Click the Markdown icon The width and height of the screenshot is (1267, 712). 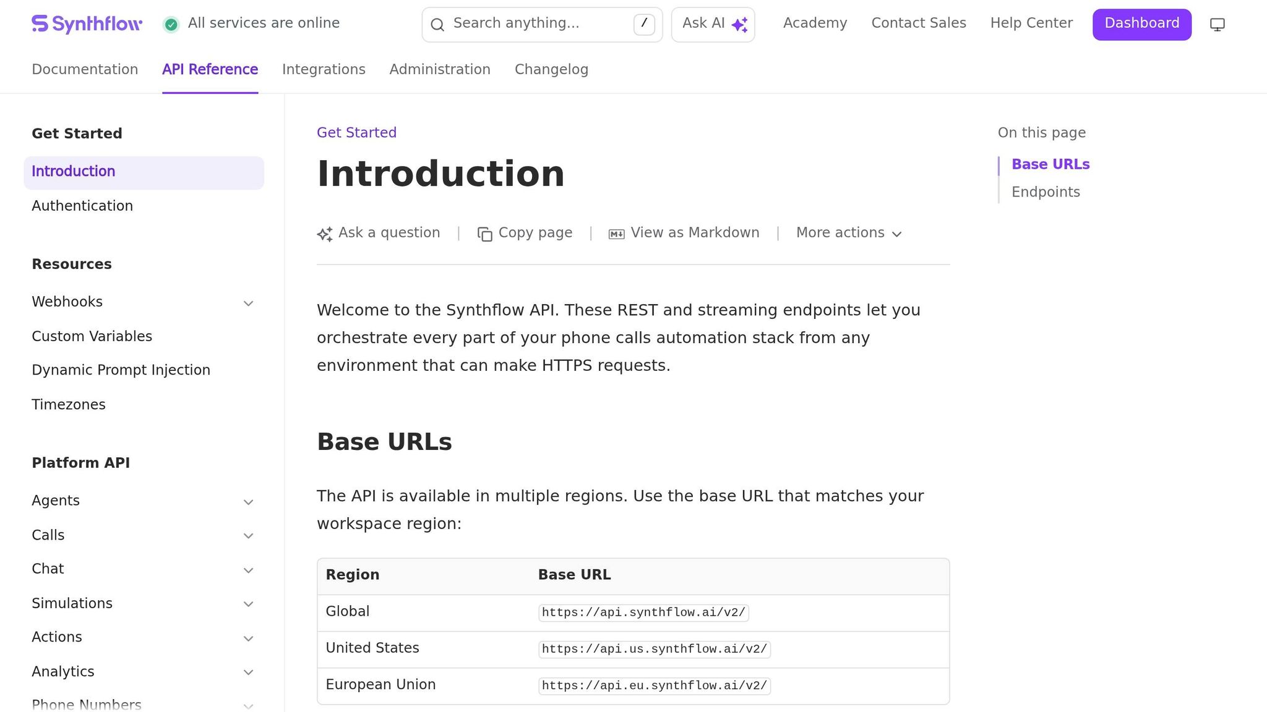coord(617,234)
